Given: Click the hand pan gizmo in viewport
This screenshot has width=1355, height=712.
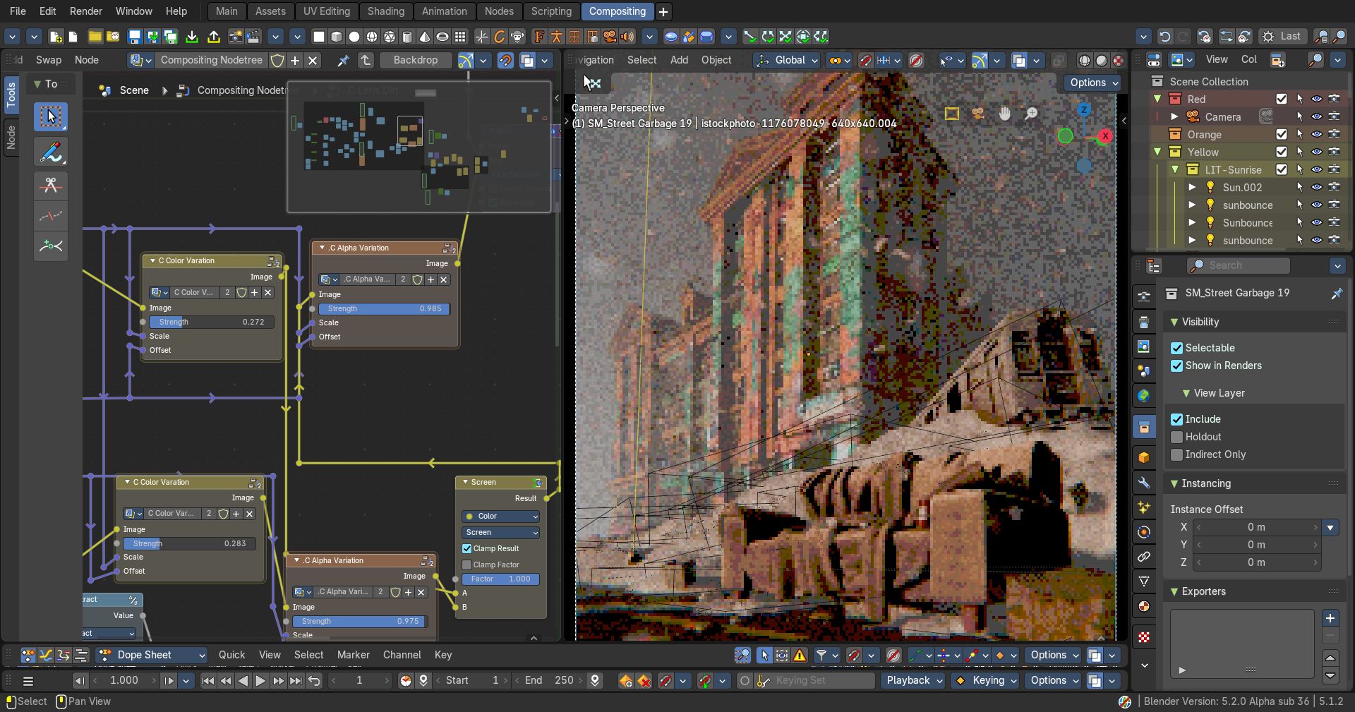Looking at the screenshot, I should point(1005,114).
